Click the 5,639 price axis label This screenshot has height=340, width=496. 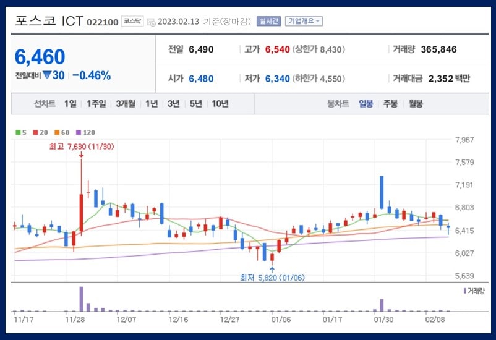[x=464, y=276]
